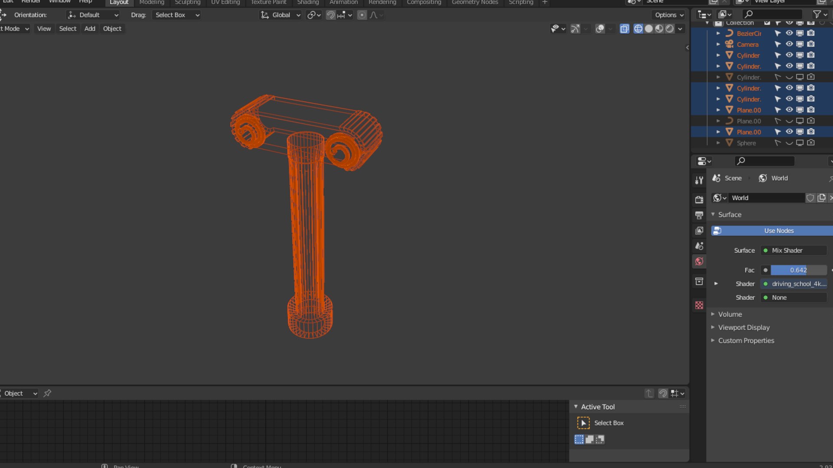Toggle the snap magnet icon
Screen dimensions: 833x468
331,15
